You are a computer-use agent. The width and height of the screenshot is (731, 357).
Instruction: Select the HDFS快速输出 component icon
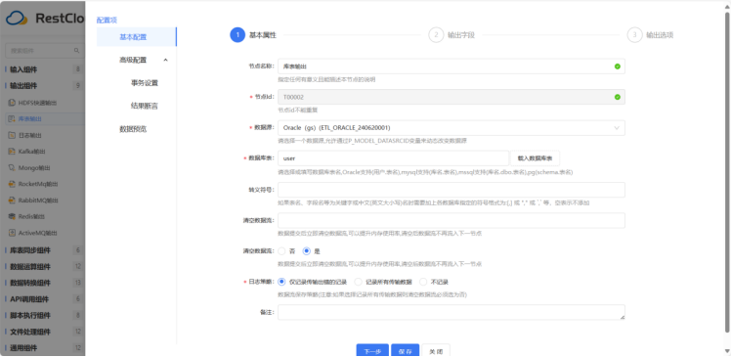[x=12, y=103]
